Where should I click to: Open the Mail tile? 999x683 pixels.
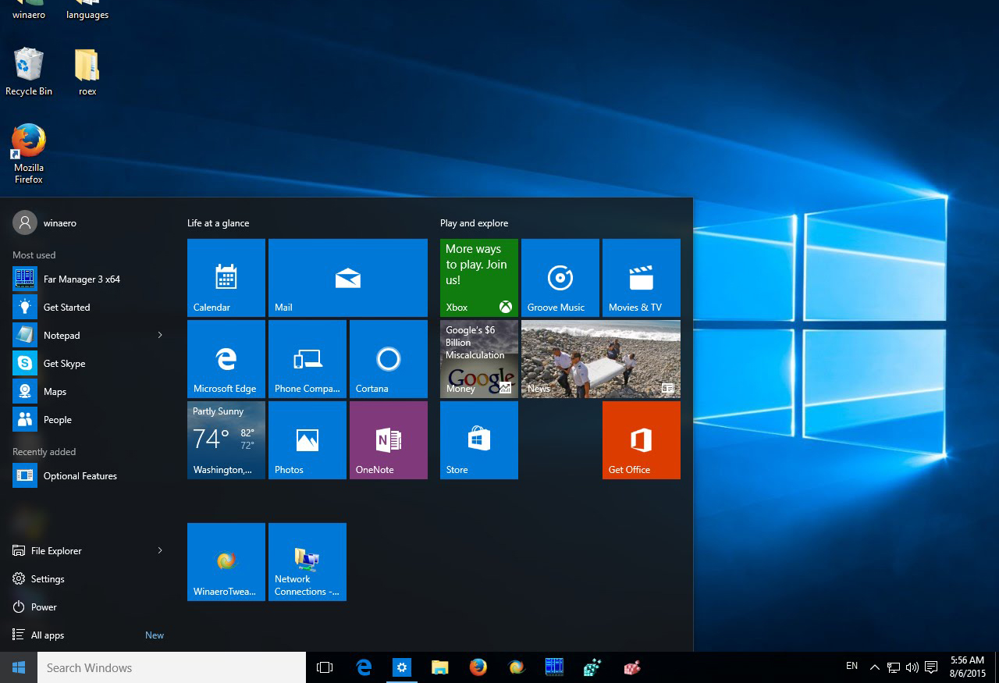coord(348,278)
